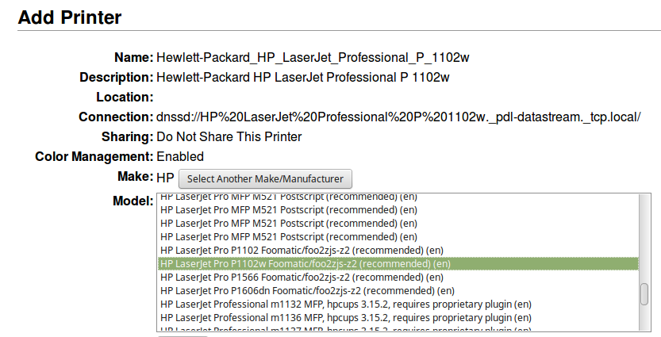Click the Model list scrollbar thumb
Viewport: 661px width, 337px height.
click(644, 294)
